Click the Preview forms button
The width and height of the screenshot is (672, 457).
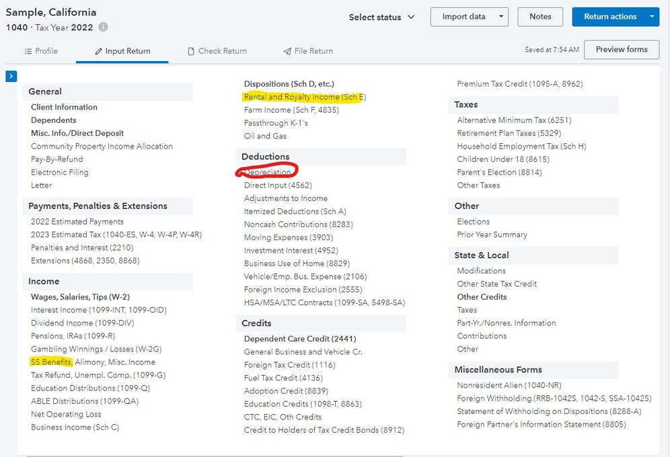tap(621, 49)
